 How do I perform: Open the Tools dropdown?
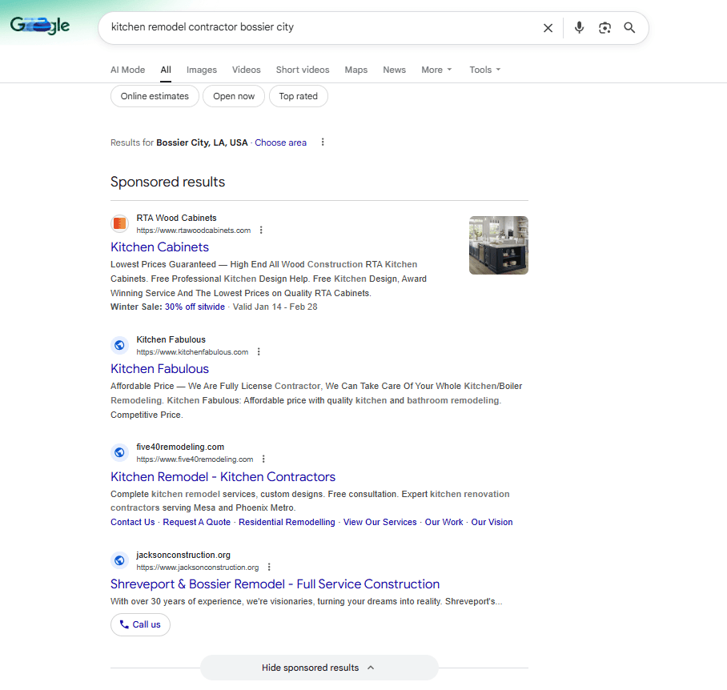(x=484, y=70)
